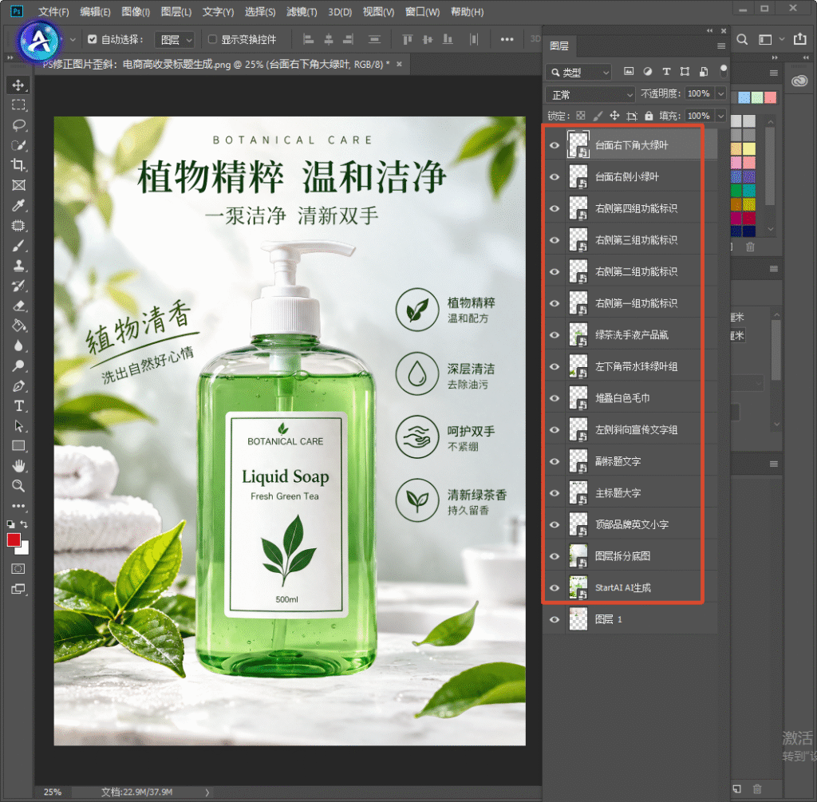The image size is (817, 802).
Task: Select the Brush tool
Action: (x=18, y=246)
